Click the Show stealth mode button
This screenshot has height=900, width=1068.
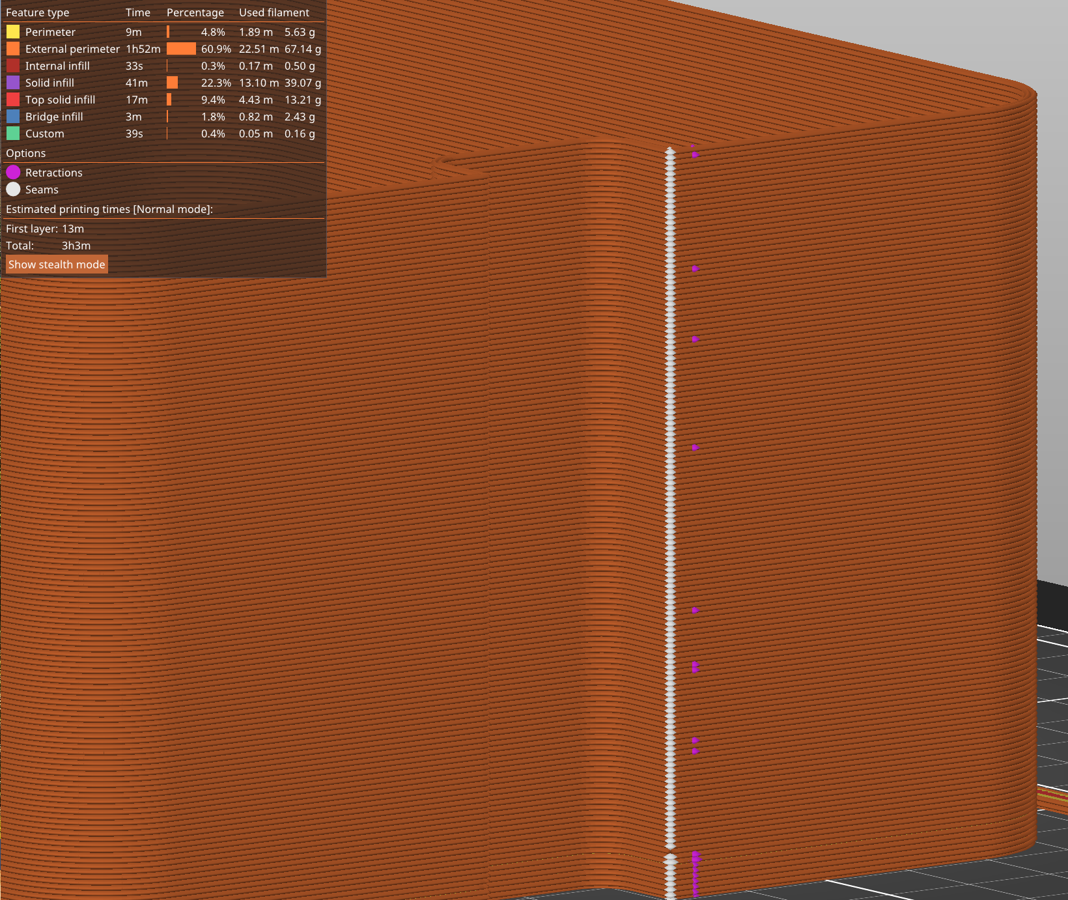pyautogui.click(x=56, y=264)
